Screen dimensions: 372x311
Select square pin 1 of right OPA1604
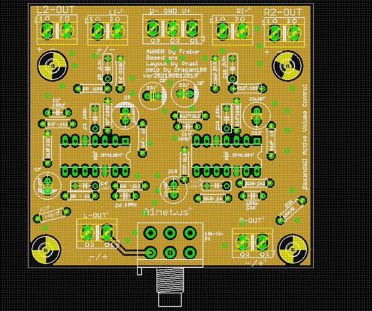point(257,141)
